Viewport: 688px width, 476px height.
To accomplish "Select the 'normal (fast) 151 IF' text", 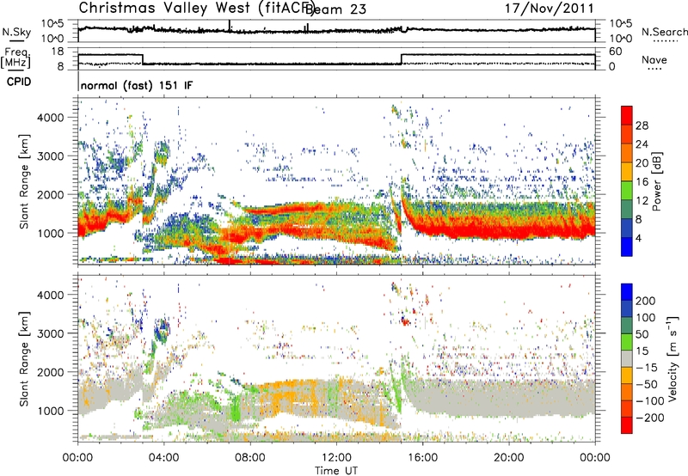I will pos(137,85).
